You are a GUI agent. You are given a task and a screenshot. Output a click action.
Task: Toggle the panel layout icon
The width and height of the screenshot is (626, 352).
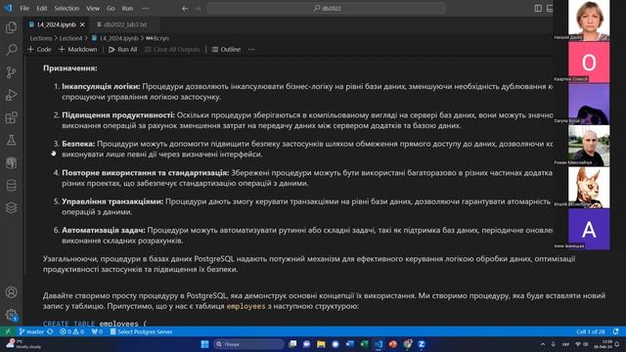(x=550, y=9)
